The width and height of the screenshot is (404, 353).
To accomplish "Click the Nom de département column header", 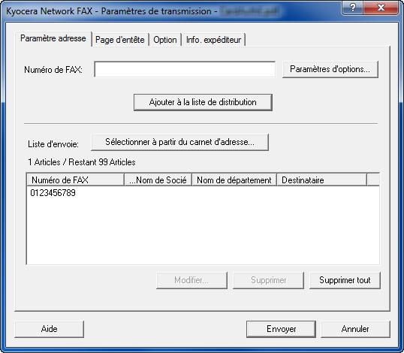I will click(234, 180).
